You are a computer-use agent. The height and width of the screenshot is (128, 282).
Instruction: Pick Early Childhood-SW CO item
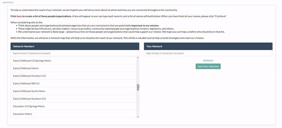pos(74,84)
